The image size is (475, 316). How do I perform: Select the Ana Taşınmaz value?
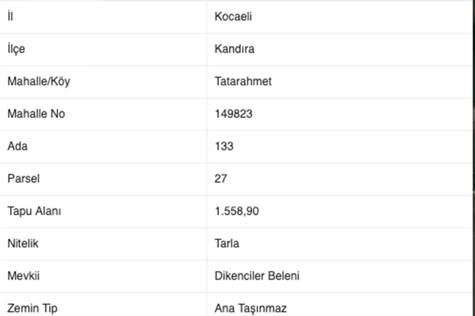[x=251, y=308]
